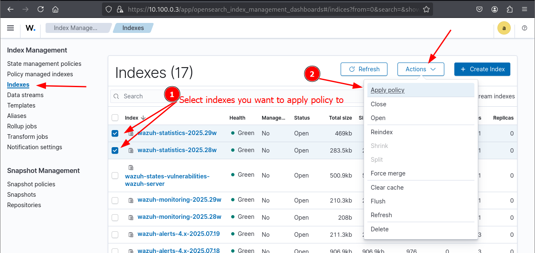This screenshot has width=535, height=253.
Task: Open Notification settings in sidebar
Action: (35, 147)
